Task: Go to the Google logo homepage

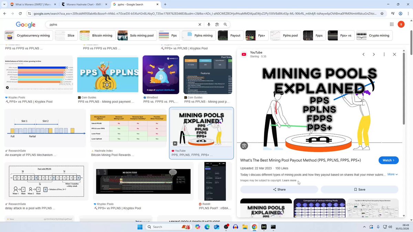Action: (25, 25)
